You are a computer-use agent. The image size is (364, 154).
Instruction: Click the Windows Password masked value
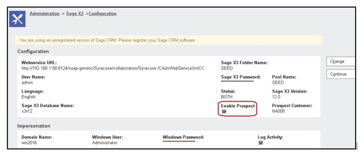[x=179, y=142]
